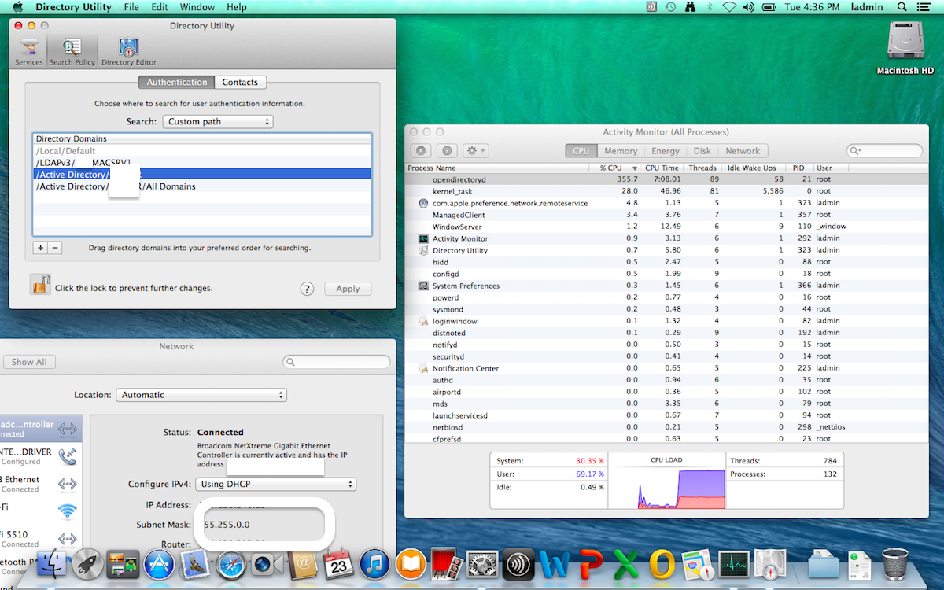The image size is (944, 590).
Task: Click Activity Monitor icon in the Dock
Action: pyautogui.click(x=734, y=564)
